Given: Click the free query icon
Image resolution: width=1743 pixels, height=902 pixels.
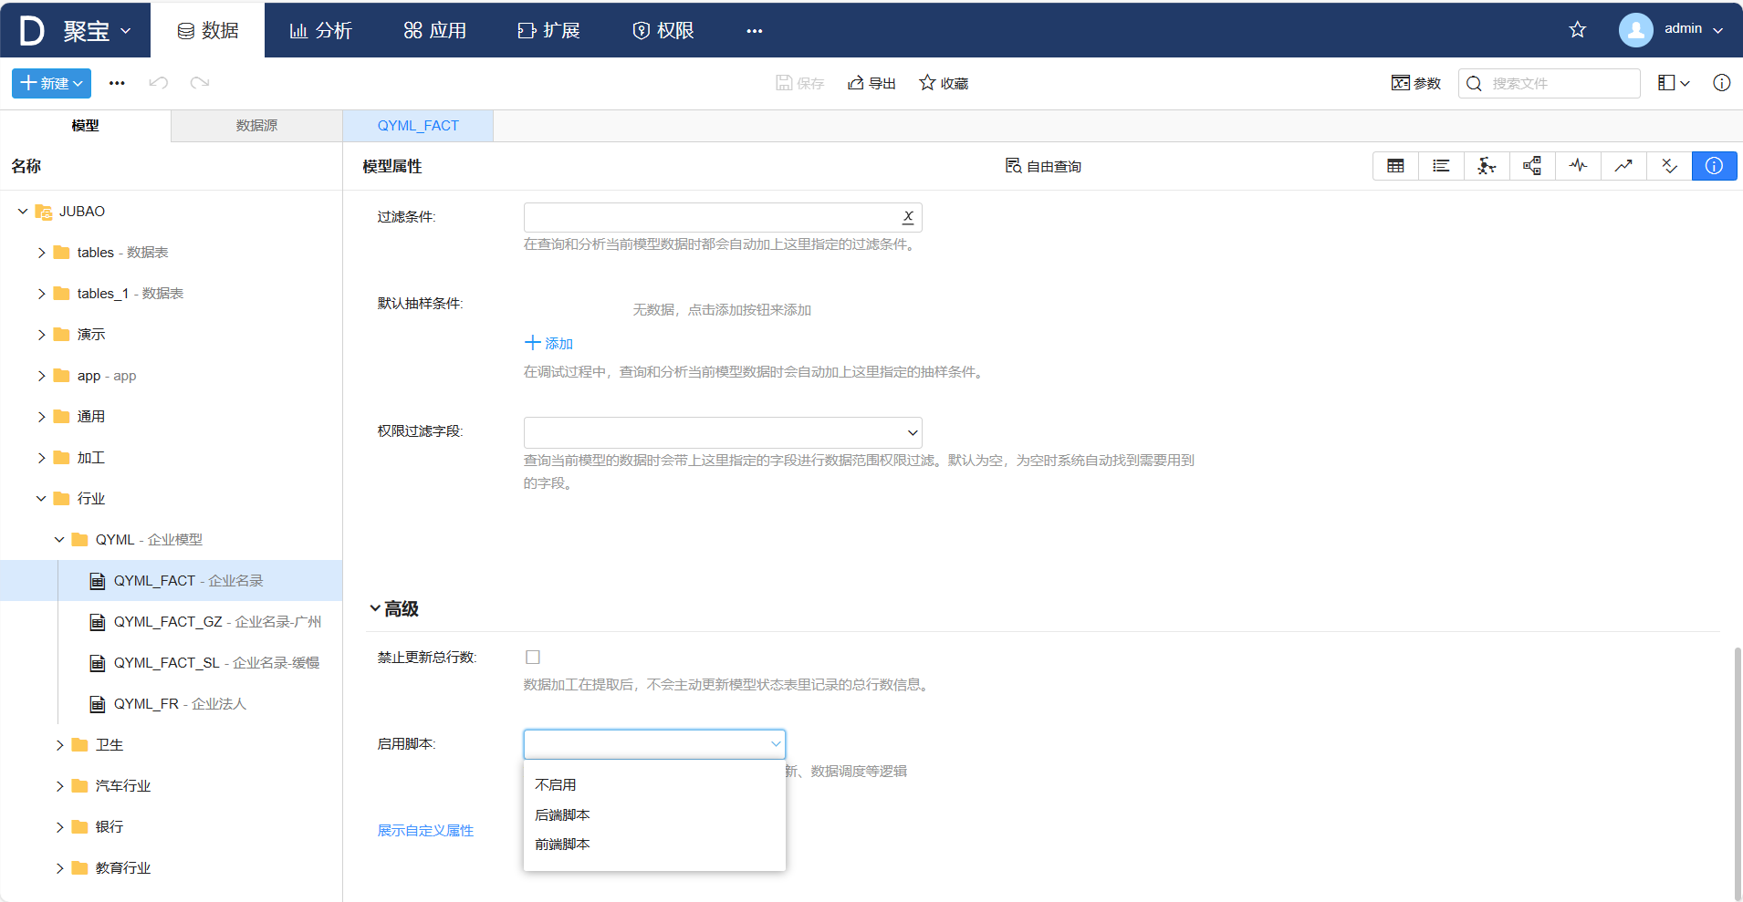Looking at the screenshot, I should (x=1013, y=166).
